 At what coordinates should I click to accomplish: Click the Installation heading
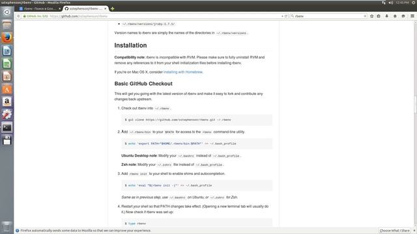130,45
